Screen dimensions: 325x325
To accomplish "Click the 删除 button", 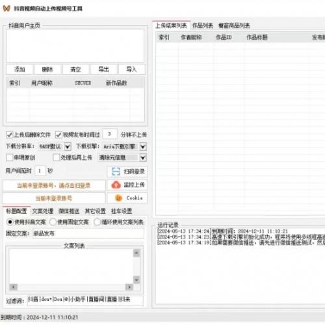I will (x=47, y=70).
